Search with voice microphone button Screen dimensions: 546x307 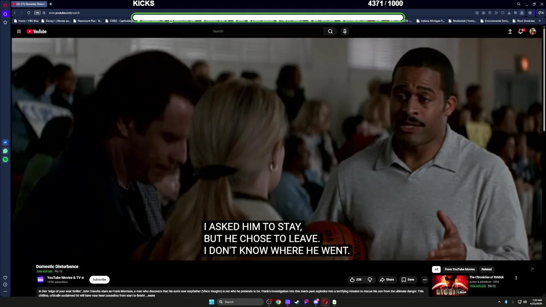coord(345,31)
